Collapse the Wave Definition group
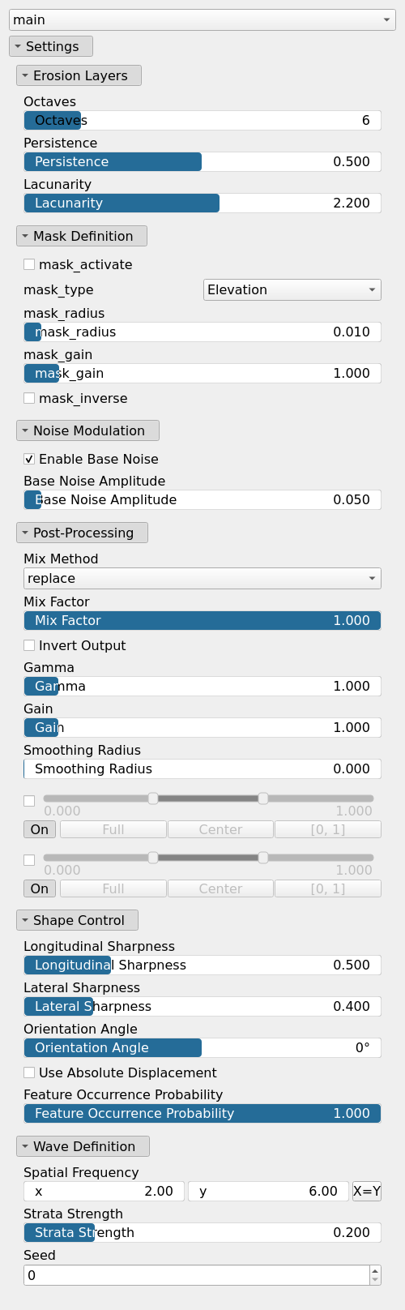Viewport: 405px width, 1310px height. (x=83, y=1146)
